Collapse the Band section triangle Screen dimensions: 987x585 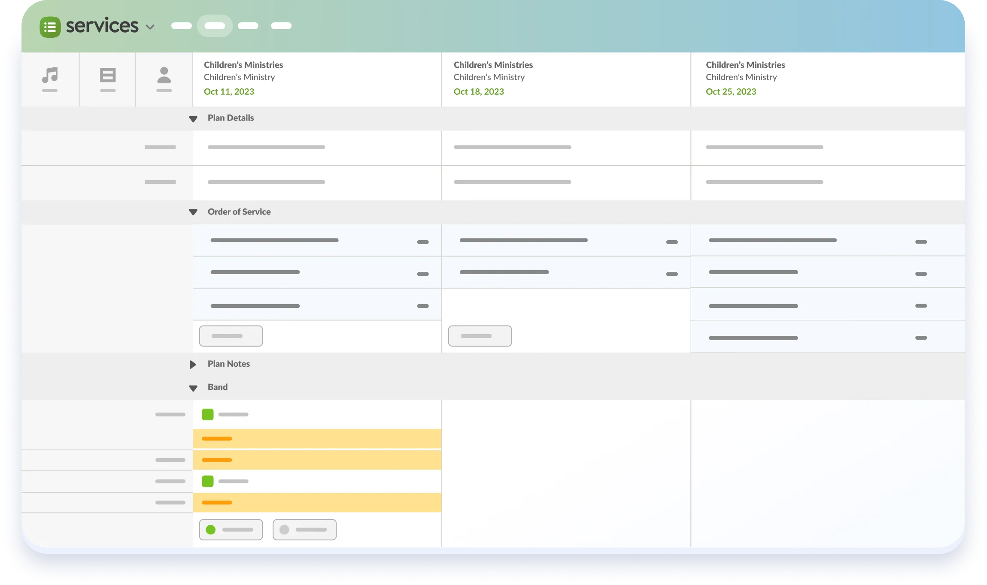tap(193, 388)
